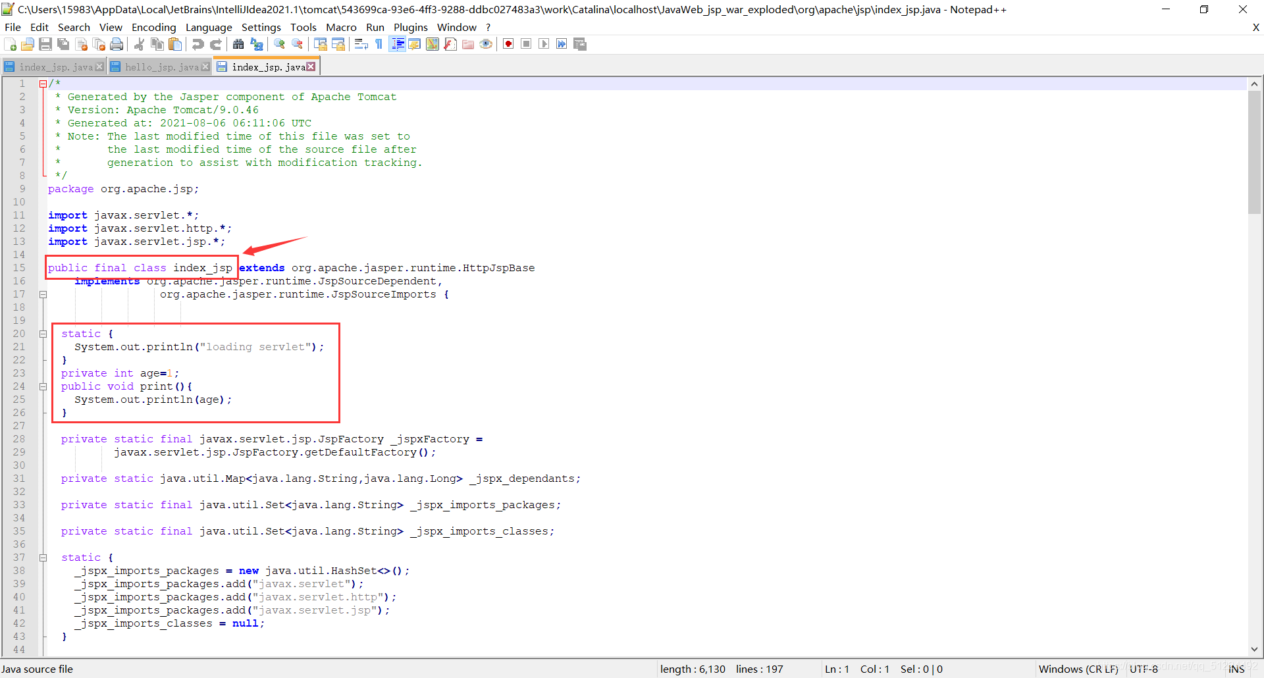Redo action with the toolbar arrow

215,44
